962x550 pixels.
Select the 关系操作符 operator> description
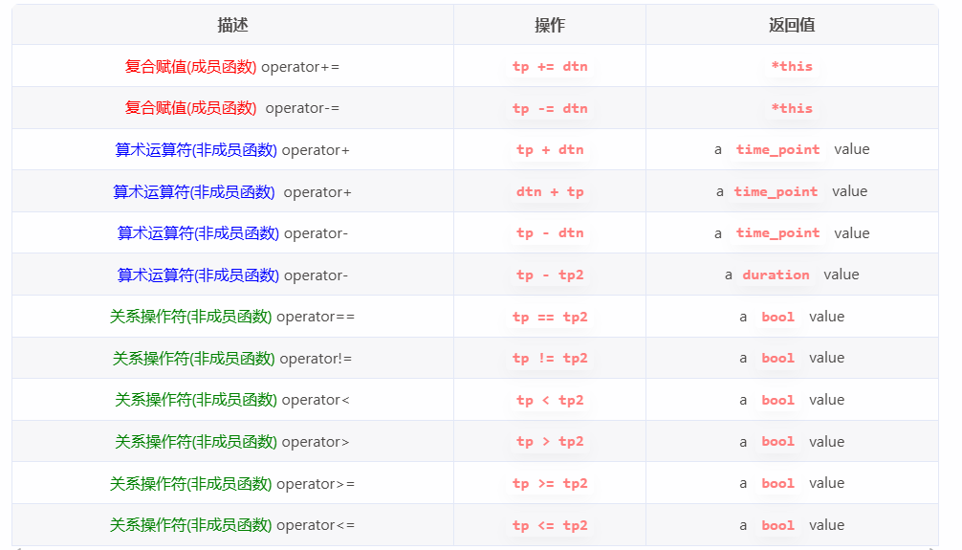pyautogui.click(x=232, y=442)
